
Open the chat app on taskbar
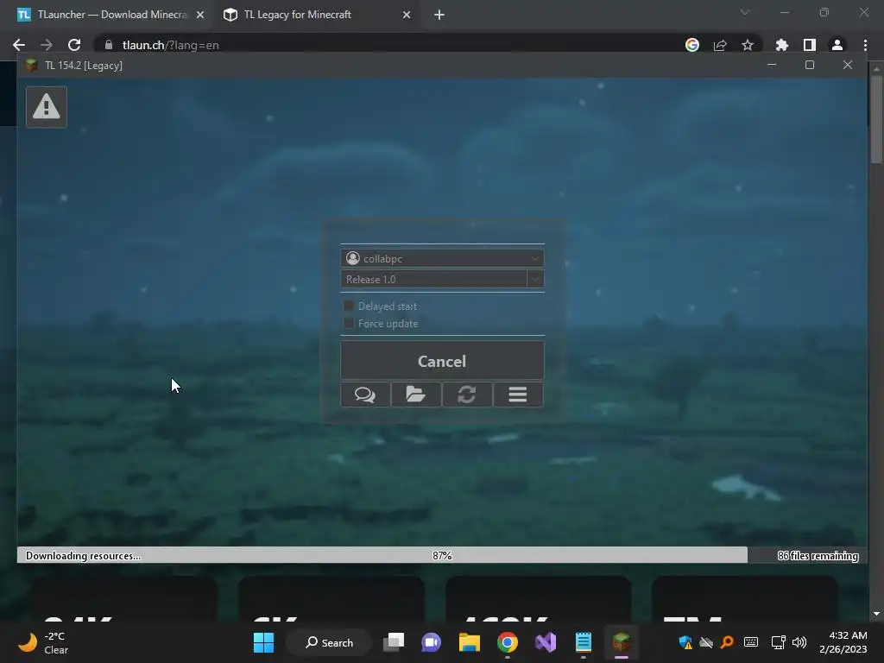432,642
